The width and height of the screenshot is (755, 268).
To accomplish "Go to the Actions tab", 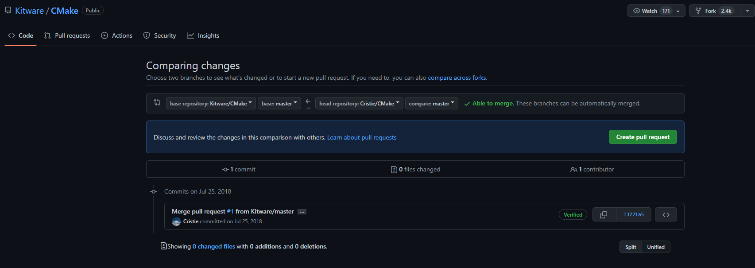I will (x=117, y=35).
